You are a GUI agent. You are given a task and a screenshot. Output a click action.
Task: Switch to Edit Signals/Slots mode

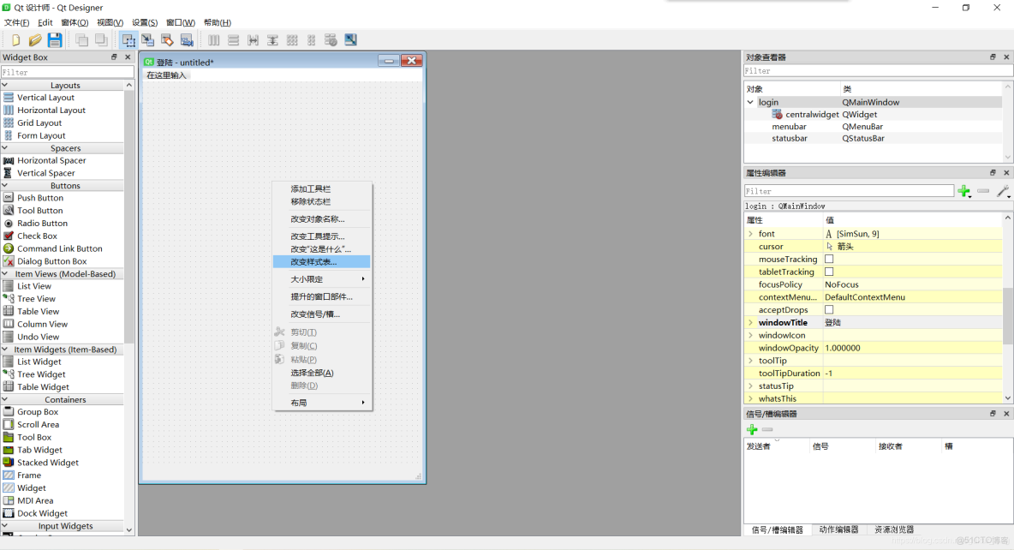click(147, 39)
